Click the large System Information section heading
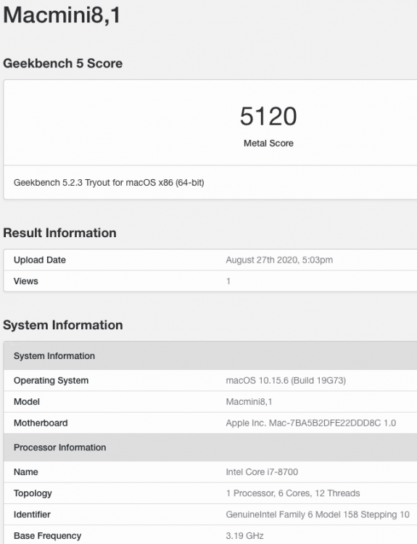 (63, 325)
